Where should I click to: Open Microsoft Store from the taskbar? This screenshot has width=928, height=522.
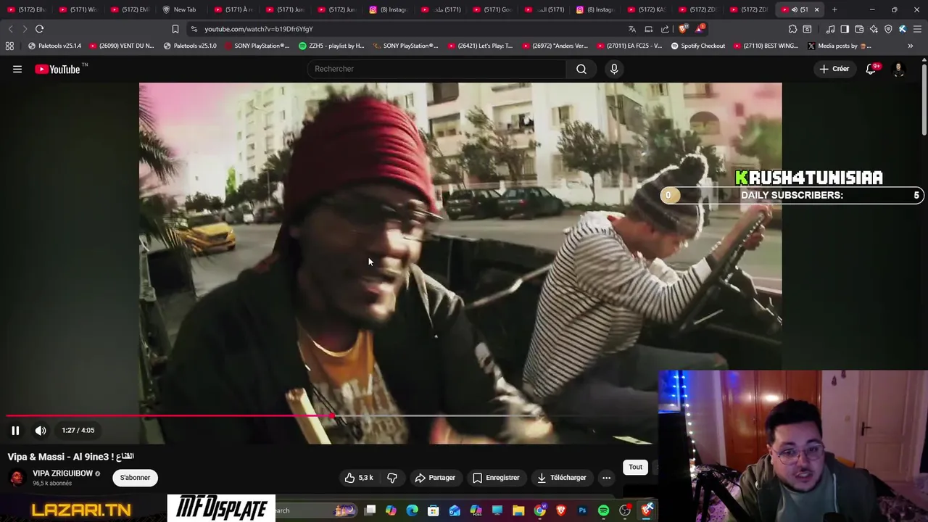pyautogui.click(x=434, y=510)
